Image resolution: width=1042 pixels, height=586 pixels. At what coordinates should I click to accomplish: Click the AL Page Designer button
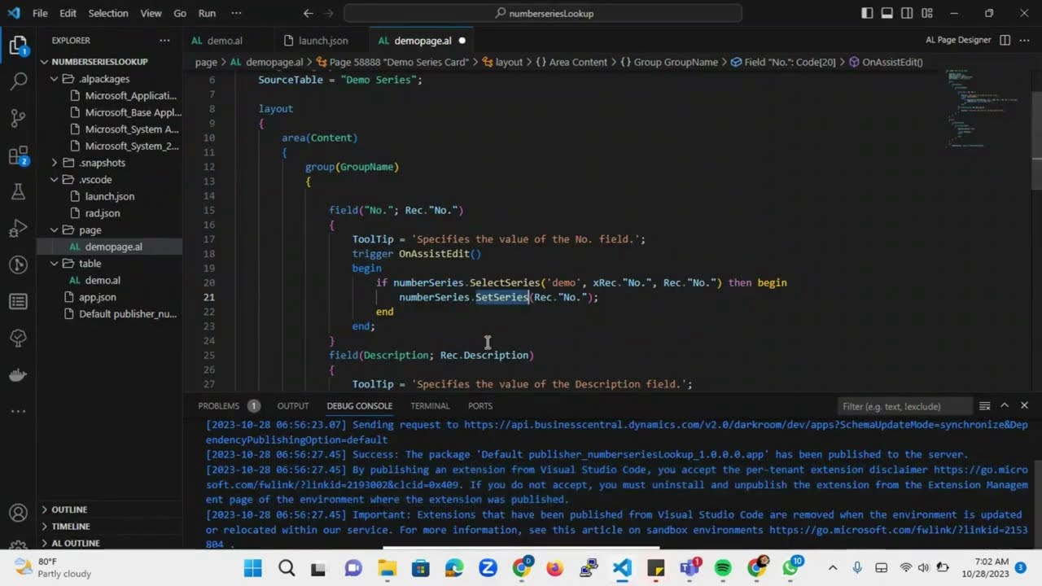958,40
